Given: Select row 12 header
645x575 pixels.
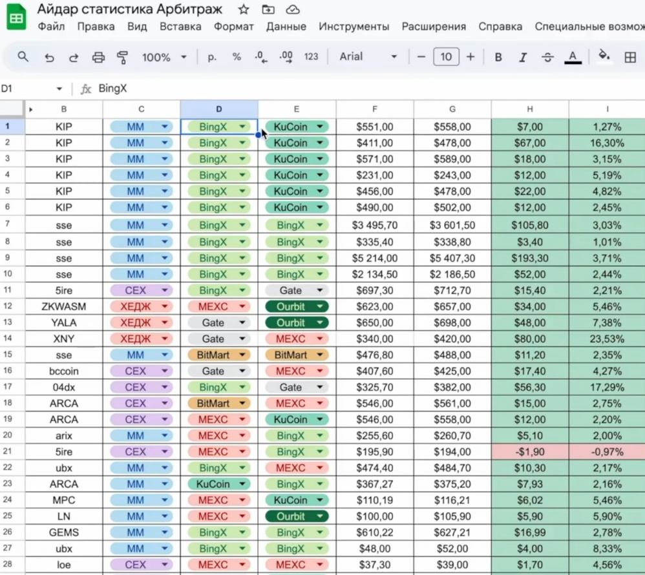Looking at the screenshot, I should (7, 306).
